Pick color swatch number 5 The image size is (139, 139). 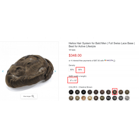tap(109, 92)
